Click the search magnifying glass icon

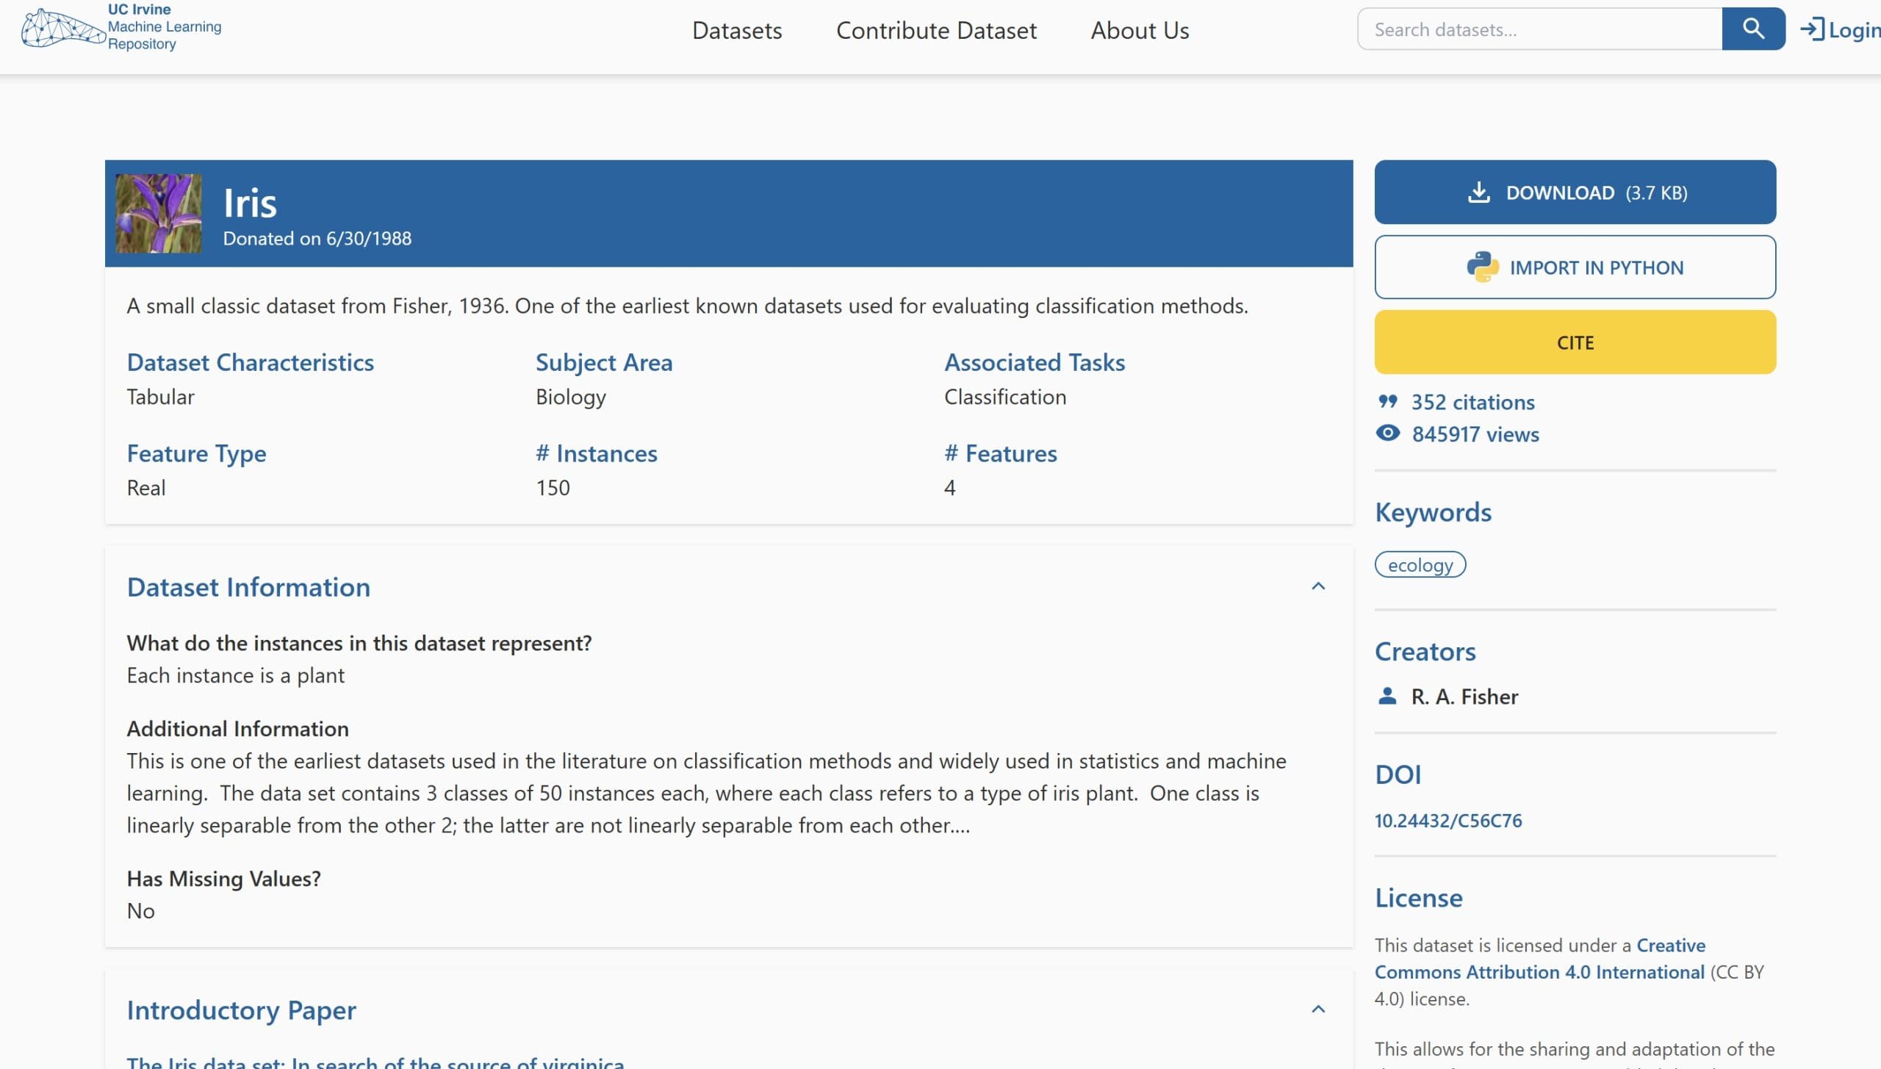tap(1753, 29)
